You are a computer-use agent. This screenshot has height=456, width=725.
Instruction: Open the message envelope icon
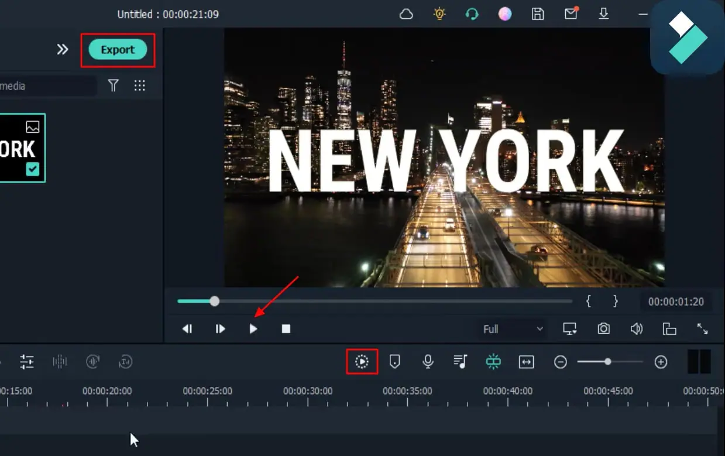tap(571, 13)
